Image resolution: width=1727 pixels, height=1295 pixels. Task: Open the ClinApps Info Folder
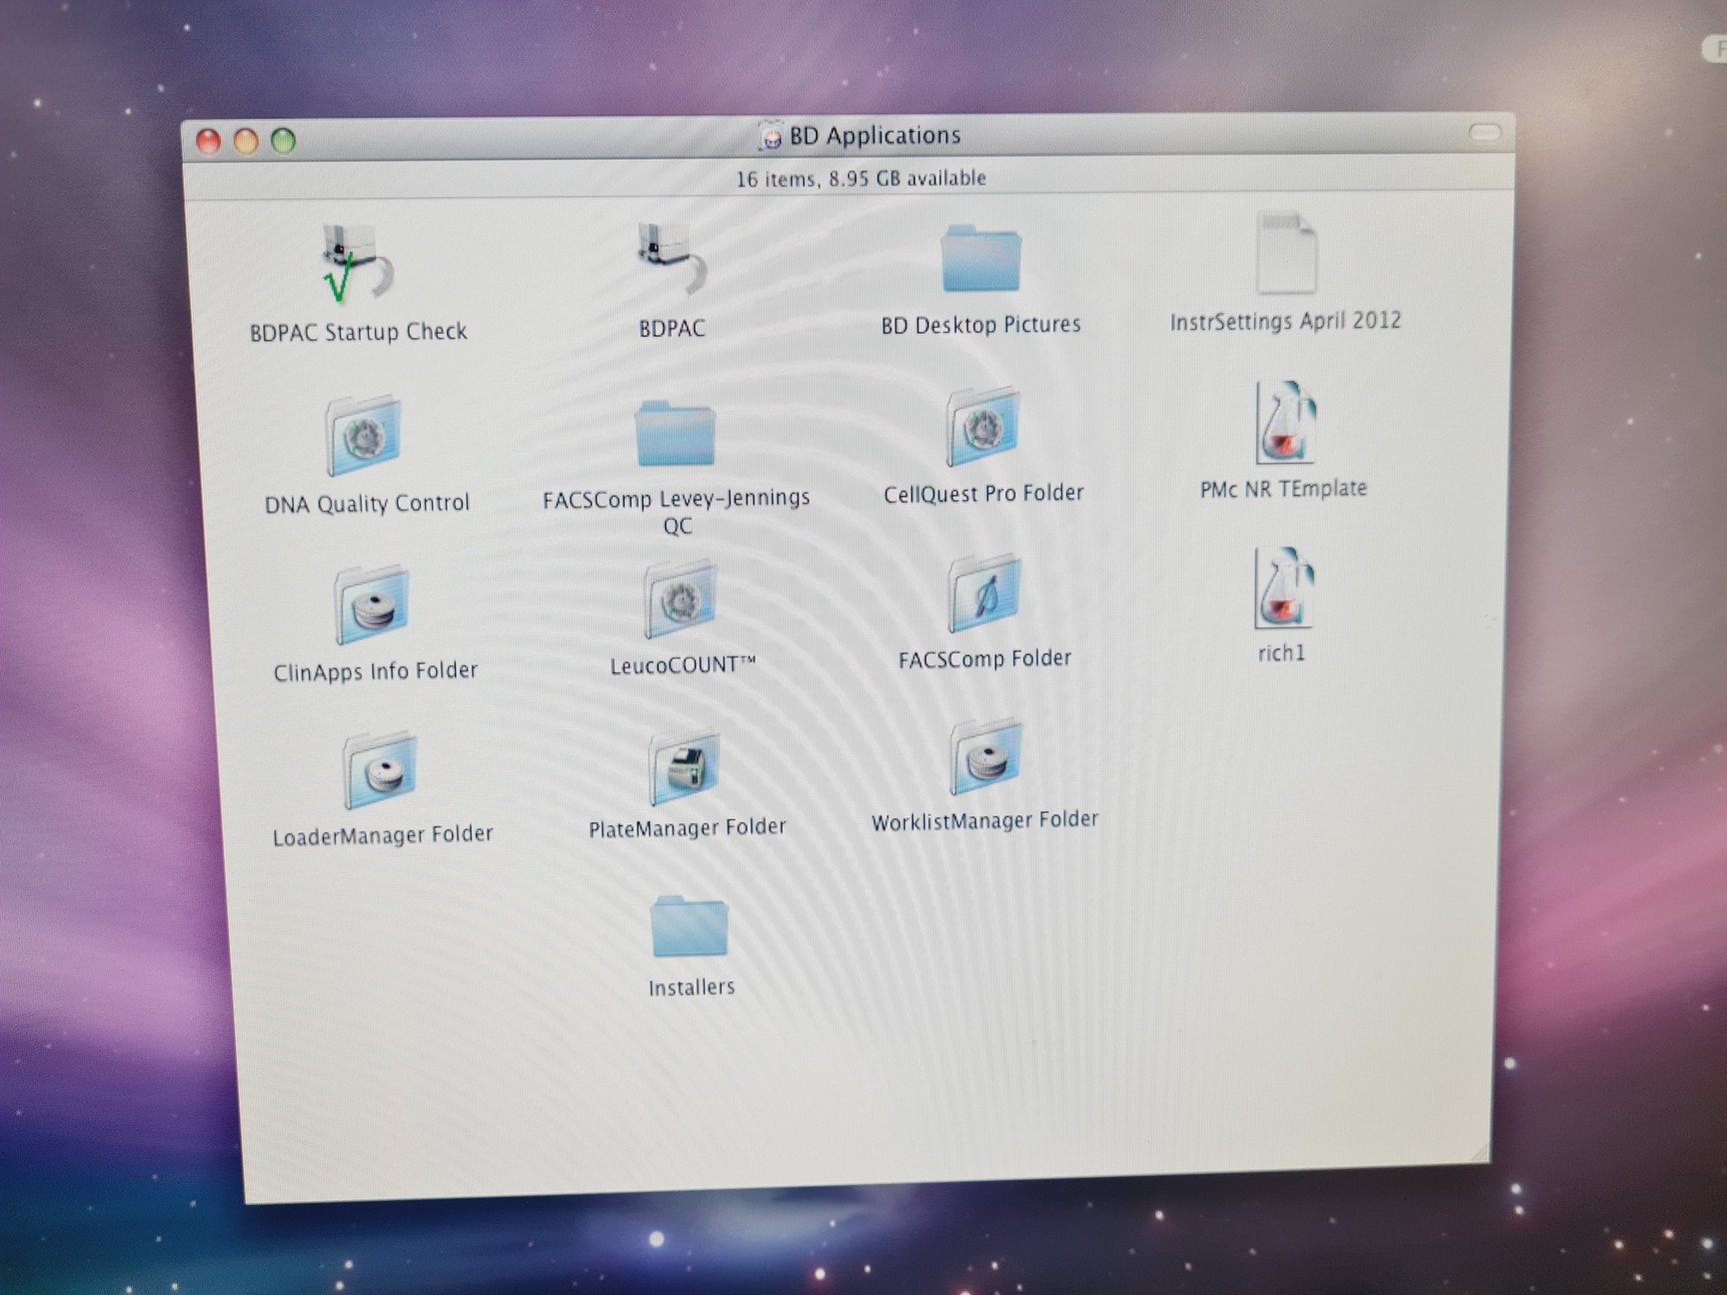[372, 607]
